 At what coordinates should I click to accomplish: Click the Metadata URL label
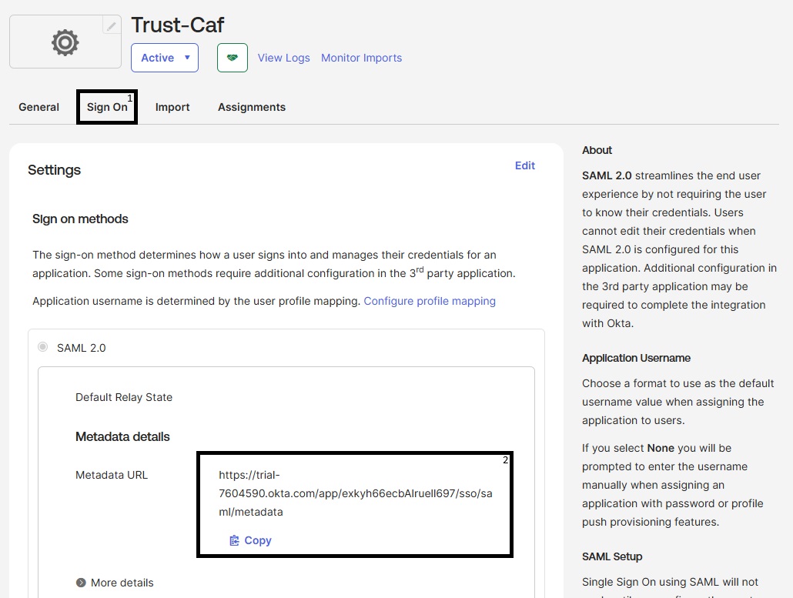[x=112, y=475]
